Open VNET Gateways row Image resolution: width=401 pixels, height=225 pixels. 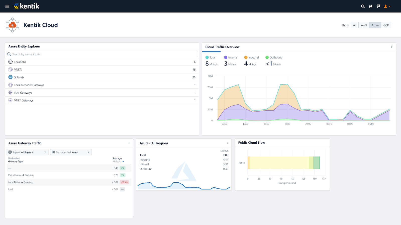point(102,100)
